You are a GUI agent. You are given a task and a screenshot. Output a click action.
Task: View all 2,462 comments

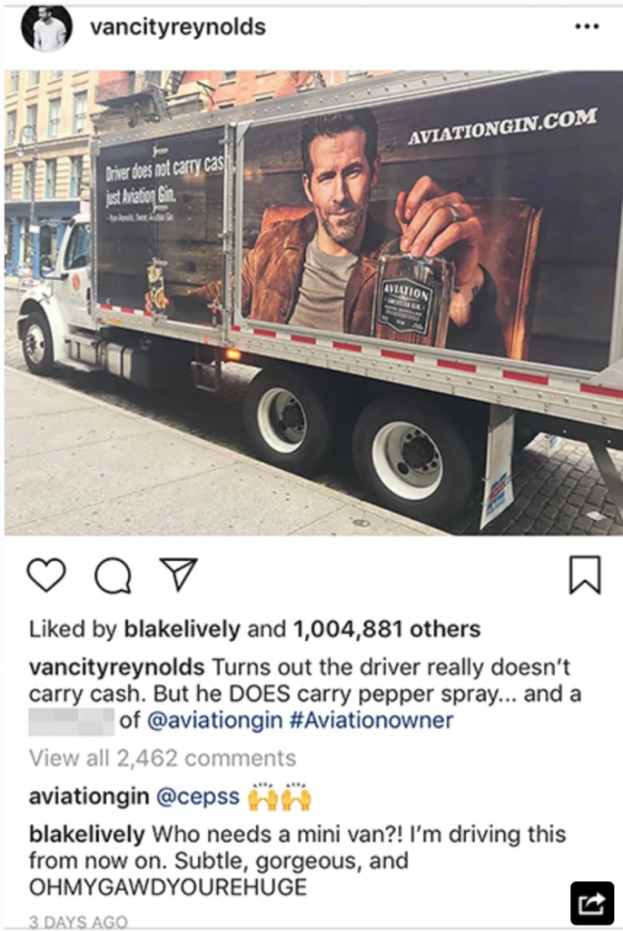click(x=163, y=758)
